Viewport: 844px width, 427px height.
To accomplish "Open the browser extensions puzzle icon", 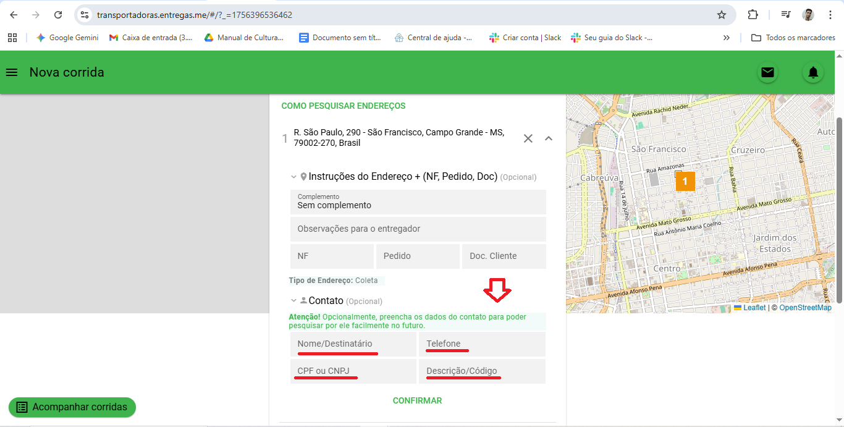I will click(753, 15).
